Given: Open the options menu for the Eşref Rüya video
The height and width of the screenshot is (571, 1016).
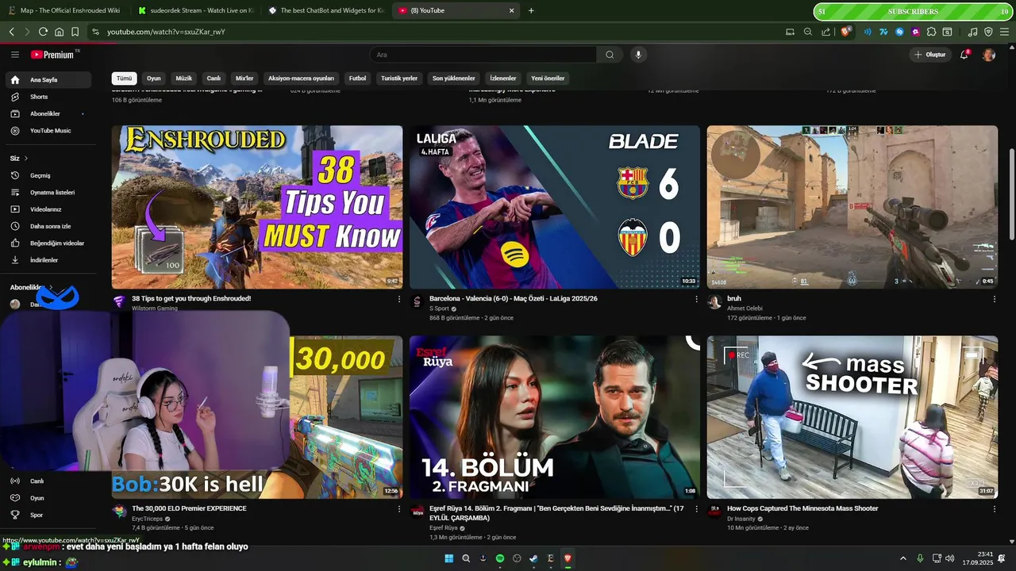Looking at the screenshot, I should pos(697,509).
